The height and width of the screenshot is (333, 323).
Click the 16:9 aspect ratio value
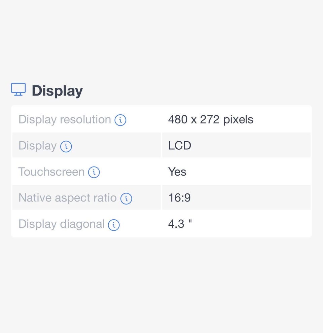click(179, 198)
